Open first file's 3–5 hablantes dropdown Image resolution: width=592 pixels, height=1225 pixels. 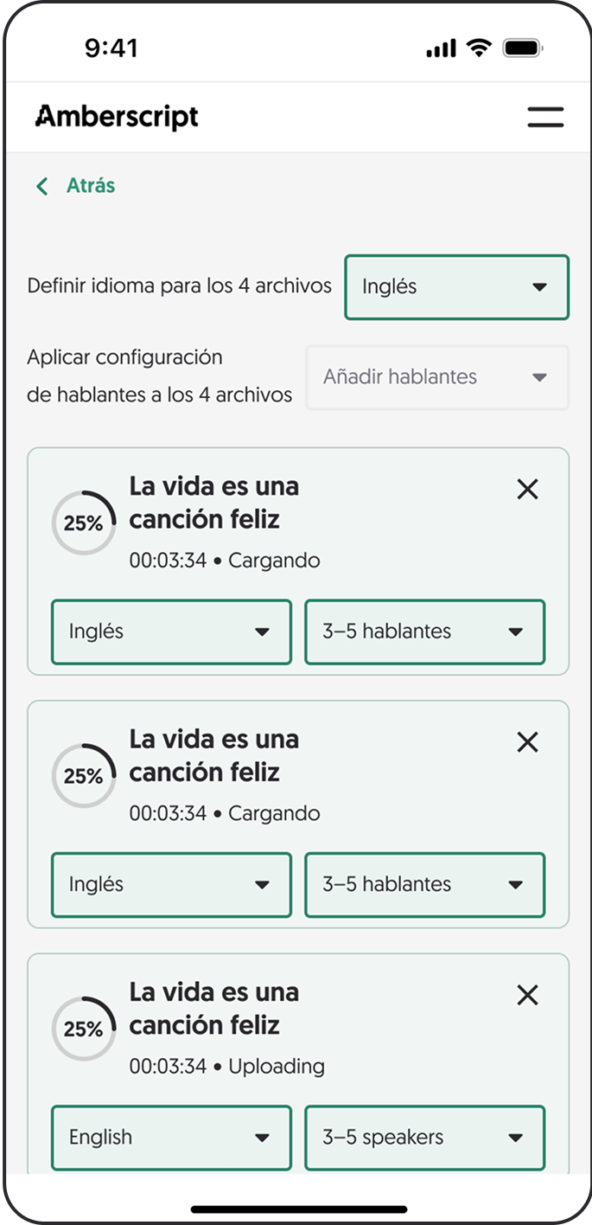point(424,632)
